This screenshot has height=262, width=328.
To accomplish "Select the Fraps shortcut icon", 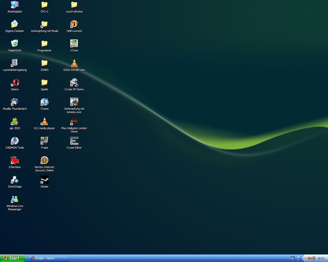I will tap(44, 141).
